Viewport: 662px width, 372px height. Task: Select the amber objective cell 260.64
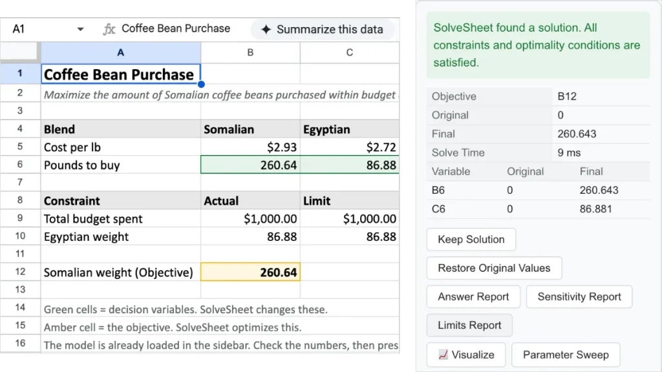(x=250, y=272)
